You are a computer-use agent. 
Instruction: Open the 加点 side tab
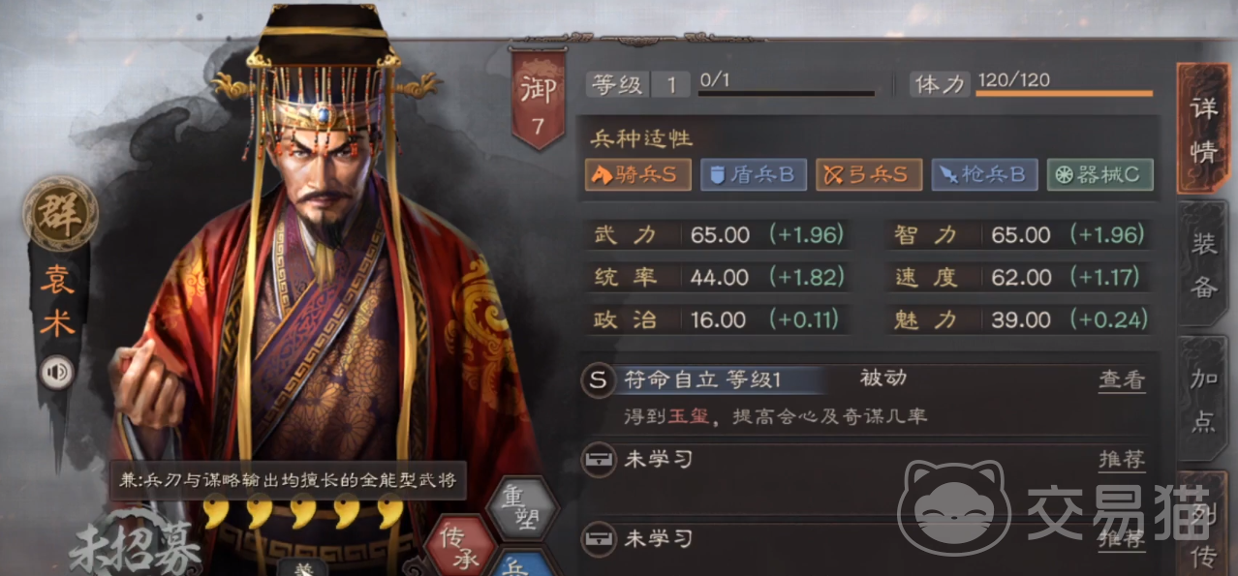pos(1203,400)
